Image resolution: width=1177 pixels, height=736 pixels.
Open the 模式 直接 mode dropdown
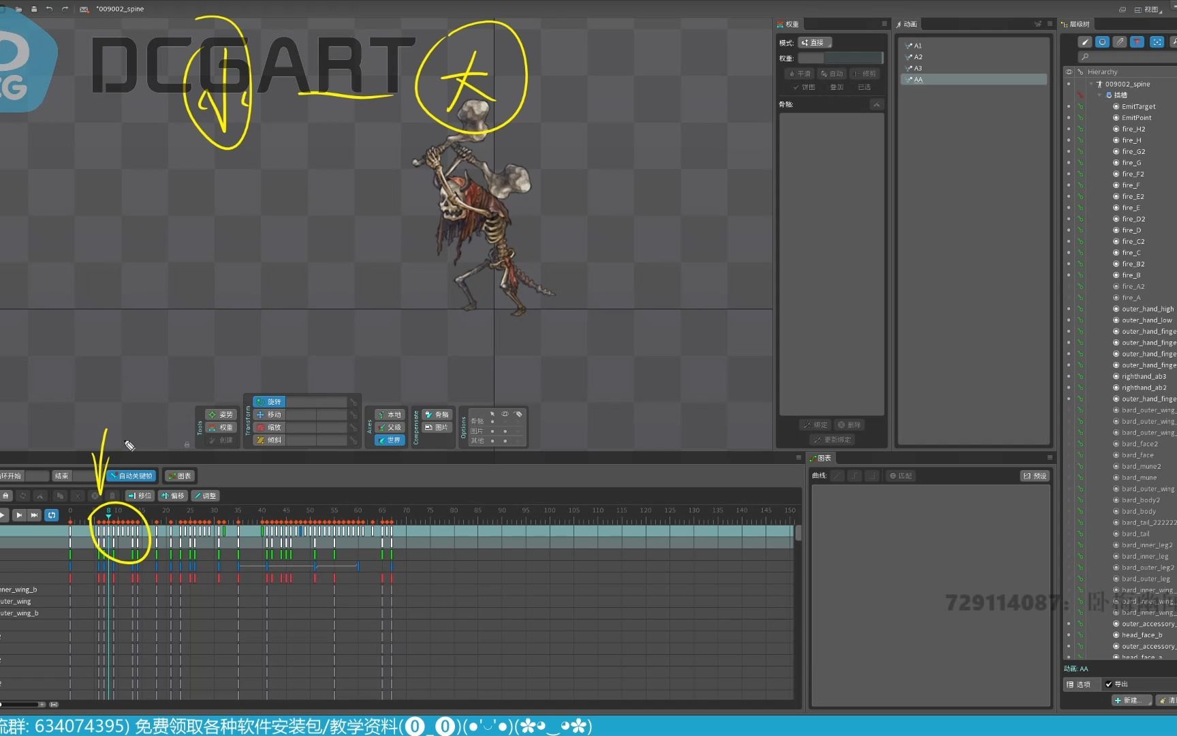pos(815,42)
